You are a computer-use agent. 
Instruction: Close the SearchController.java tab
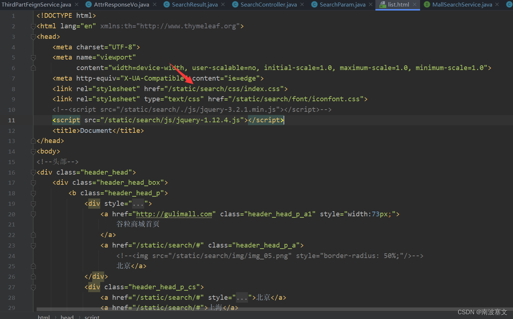[x=302, y=5]
